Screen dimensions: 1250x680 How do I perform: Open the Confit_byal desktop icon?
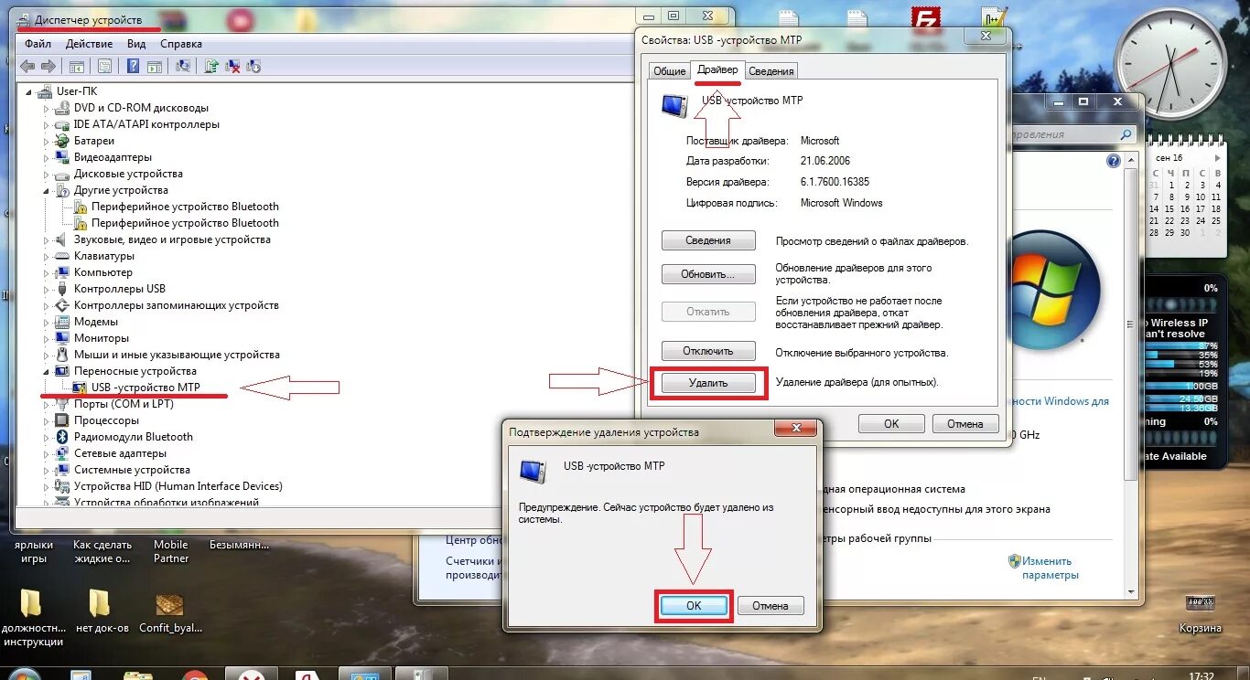point(170,612)
